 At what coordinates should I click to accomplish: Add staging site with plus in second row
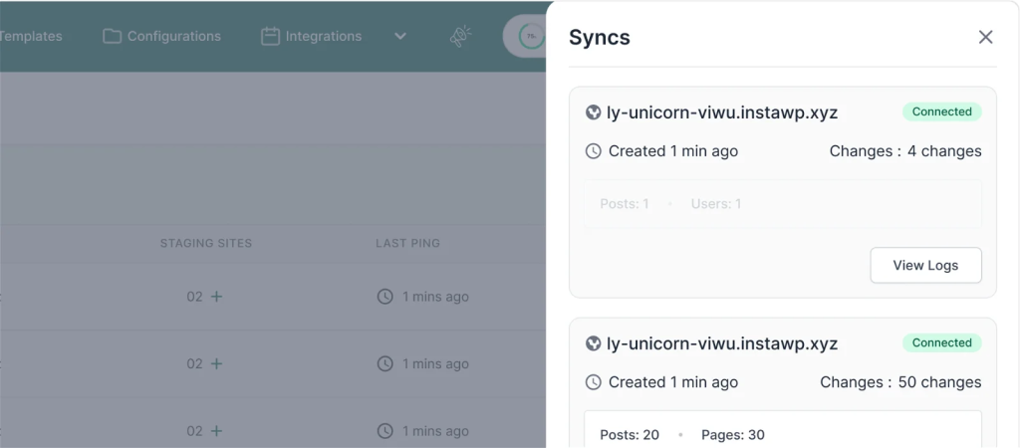tap(216, 363)
